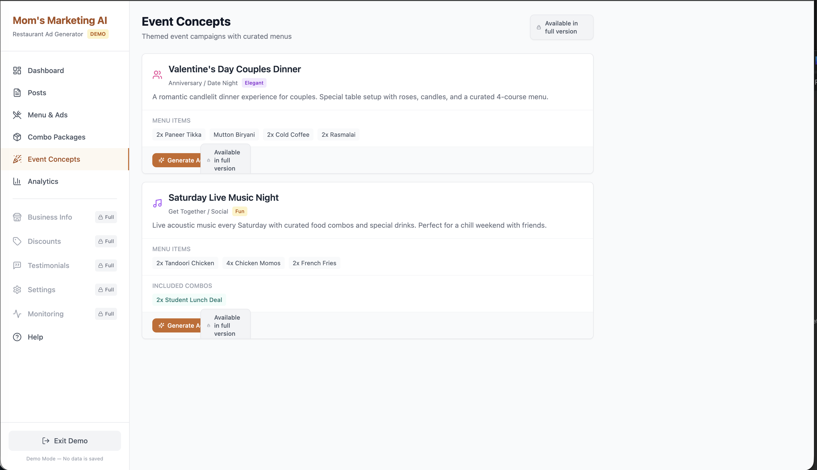Click the Posts document icon
Viewport: 817px width, 470px height.
click(x=17, y=93)
